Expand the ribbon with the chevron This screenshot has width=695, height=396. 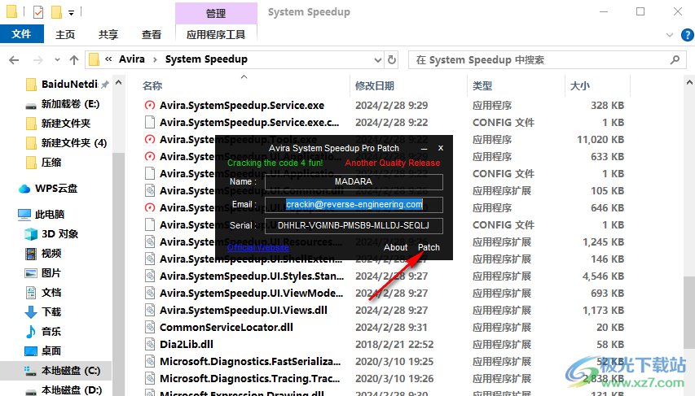(670, 34)
